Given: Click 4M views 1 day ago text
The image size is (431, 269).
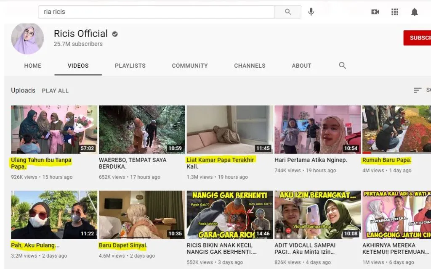Looking at the screenshot, I should [387, 171].
